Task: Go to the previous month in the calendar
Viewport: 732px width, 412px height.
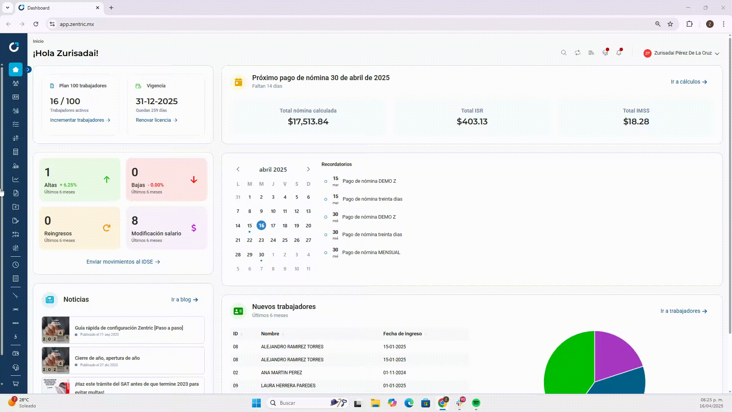Action: click(238, 169)
